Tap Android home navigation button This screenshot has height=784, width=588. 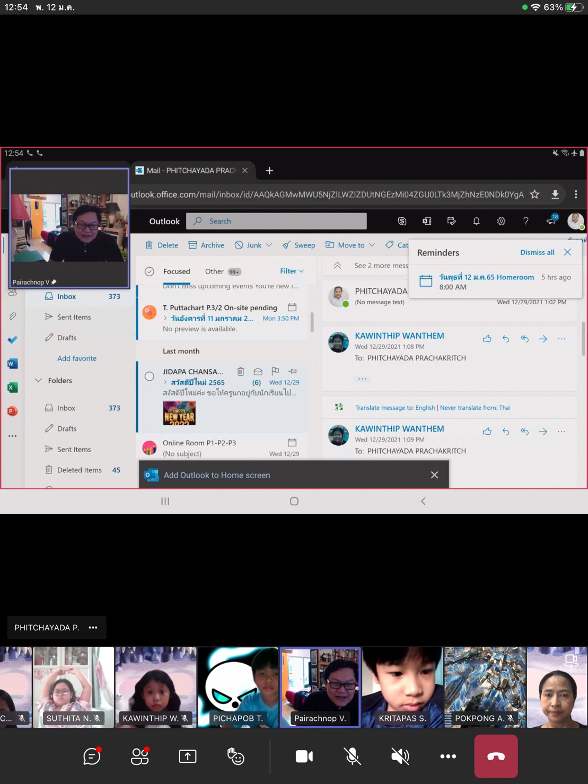pyautogui.click(x=294, y=501)
